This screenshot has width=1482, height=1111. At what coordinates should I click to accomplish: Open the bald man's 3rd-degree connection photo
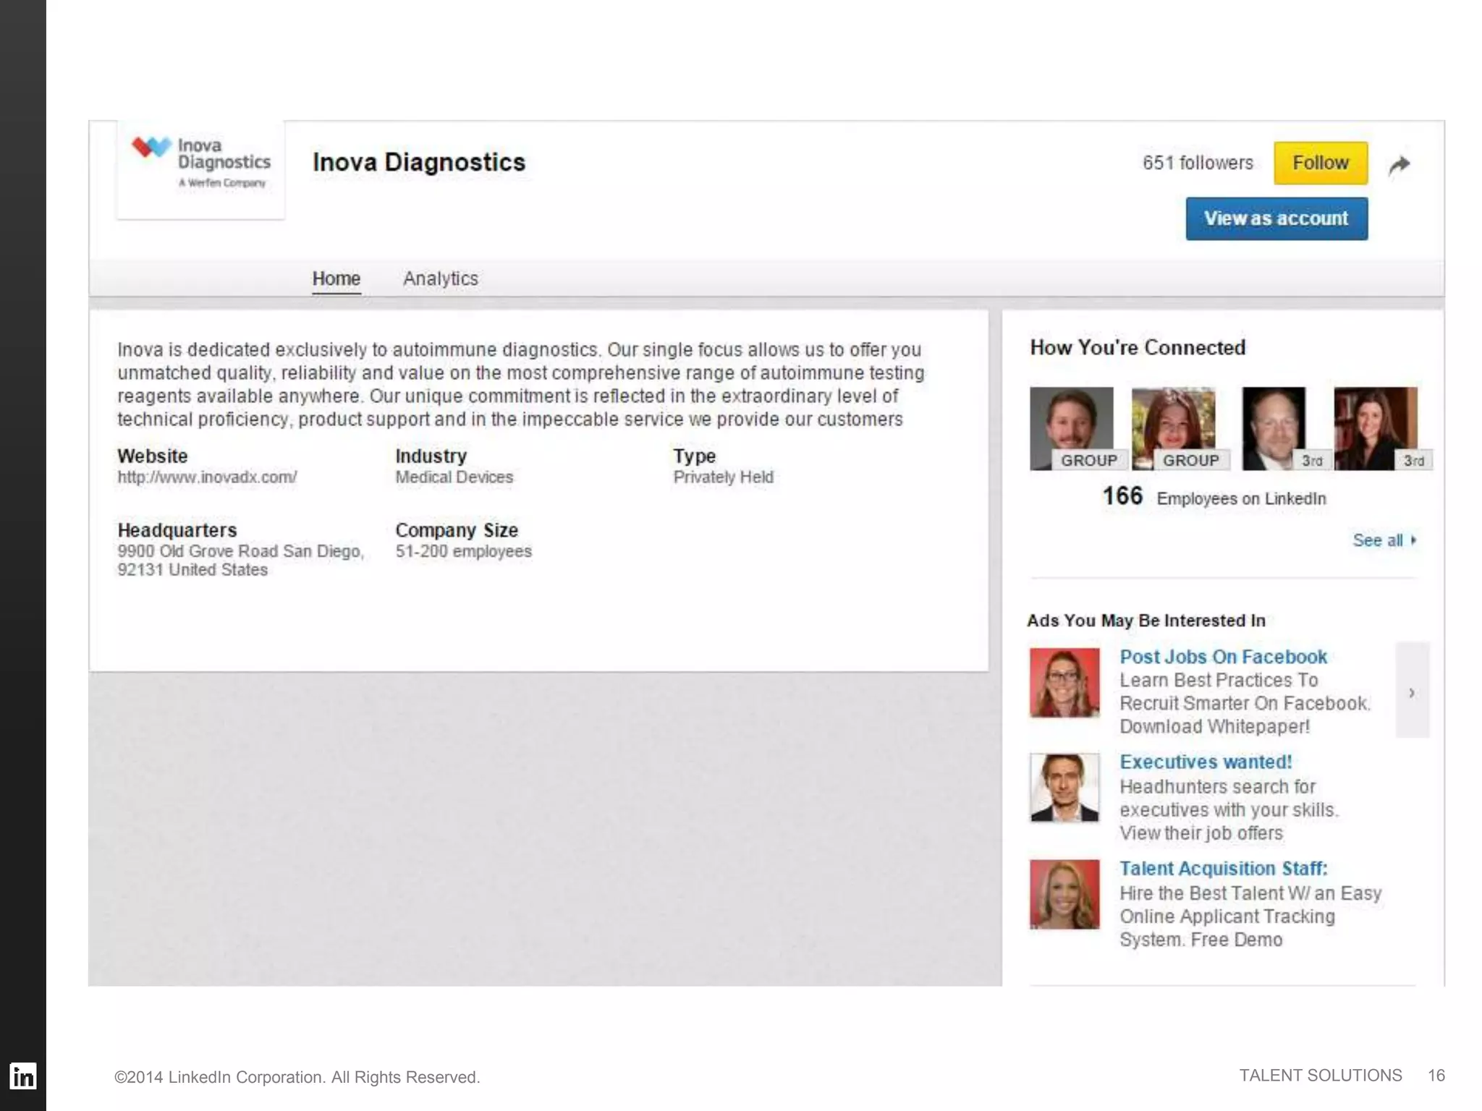pos(1274,428)
